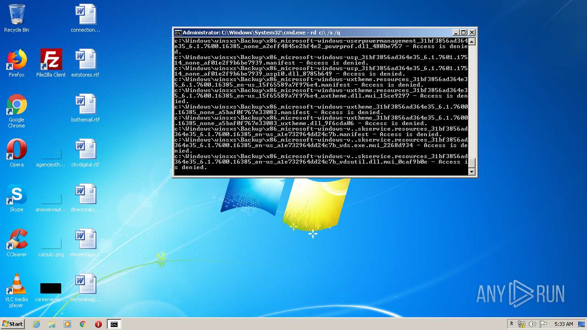This screenshot has width=587, height=330.
Task: Launch FileZilla Client shortcut
Action: (x=51, y=63)
